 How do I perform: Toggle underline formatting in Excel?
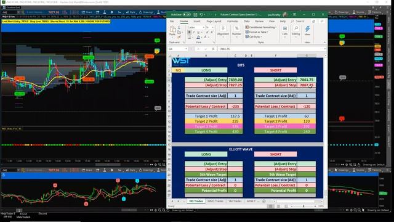click(198, 32)
